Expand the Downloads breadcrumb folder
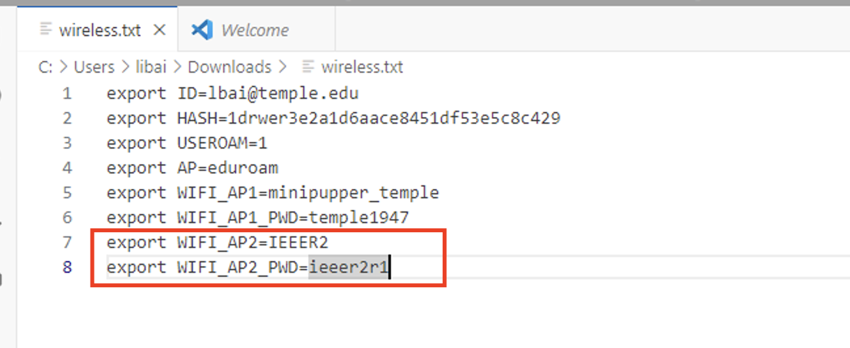Image resolution: width=850 pixels, height=348 pixels. click(x=230, y=67)
